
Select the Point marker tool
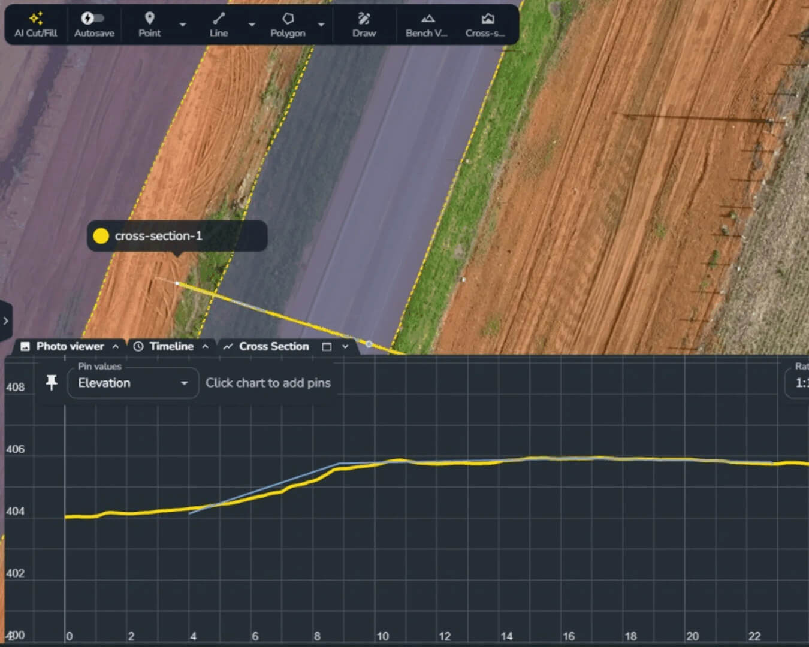pyautogui.click(x=149, y=25)
